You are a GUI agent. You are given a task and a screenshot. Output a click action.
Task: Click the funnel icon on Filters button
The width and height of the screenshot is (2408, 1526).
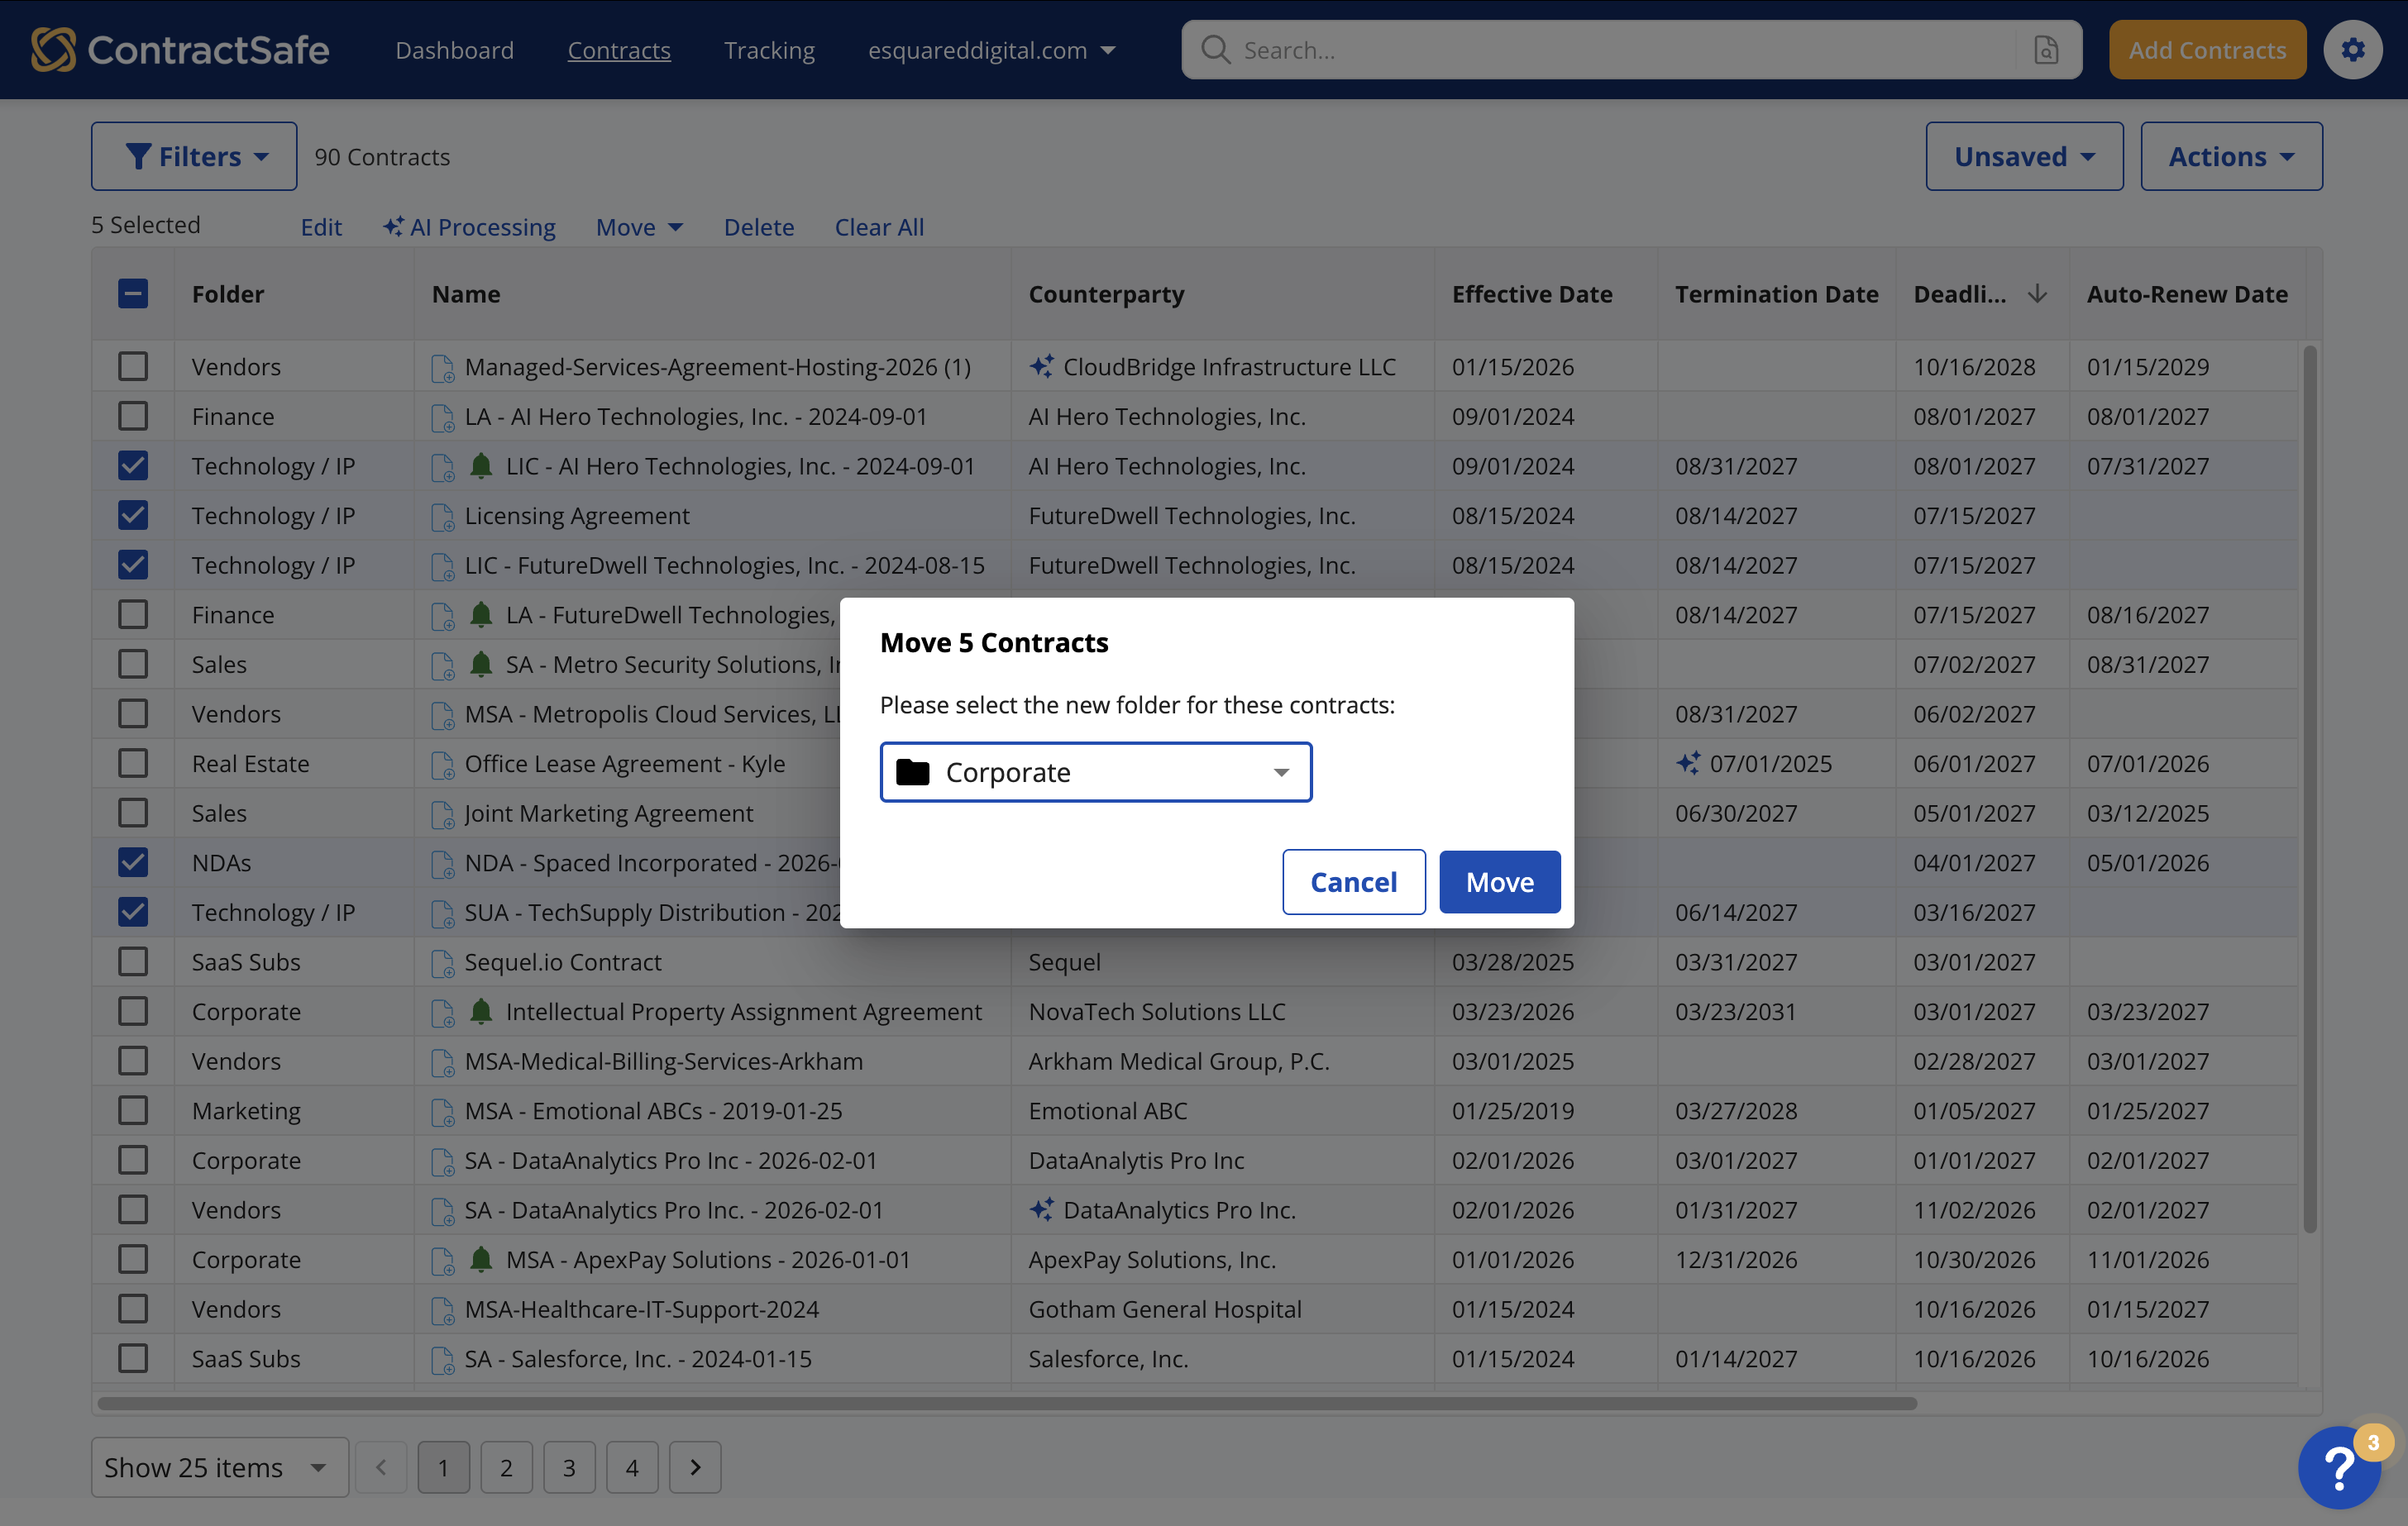[138, 156]
